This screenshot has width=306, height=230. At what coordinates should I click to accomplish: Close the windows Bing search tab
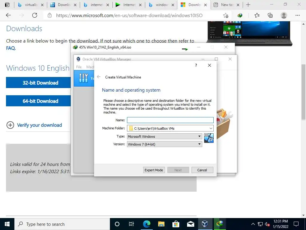[173, 5]
